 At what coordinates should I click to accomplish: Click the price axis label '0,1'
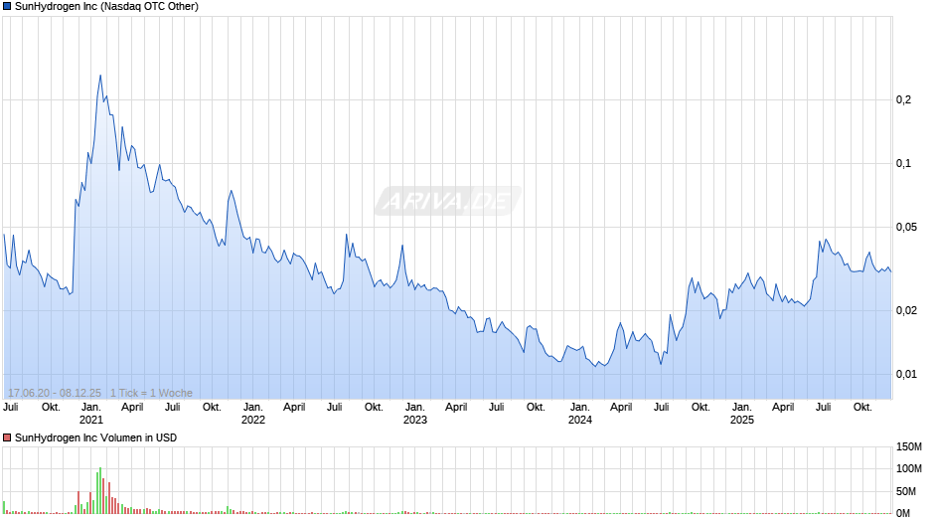pos(903,163)
